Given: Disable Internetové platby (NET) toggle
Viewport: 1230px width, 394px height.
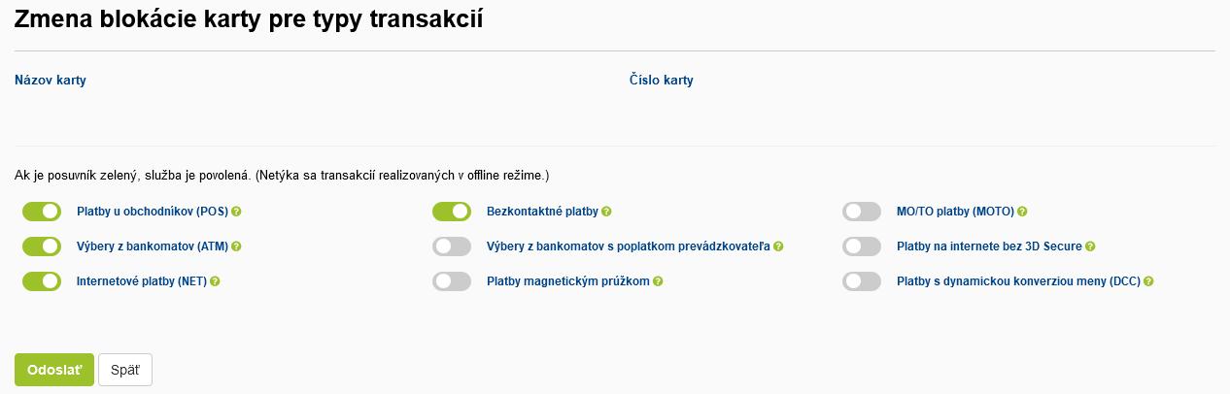Looking at the screenshot, I should pos(42,281).
